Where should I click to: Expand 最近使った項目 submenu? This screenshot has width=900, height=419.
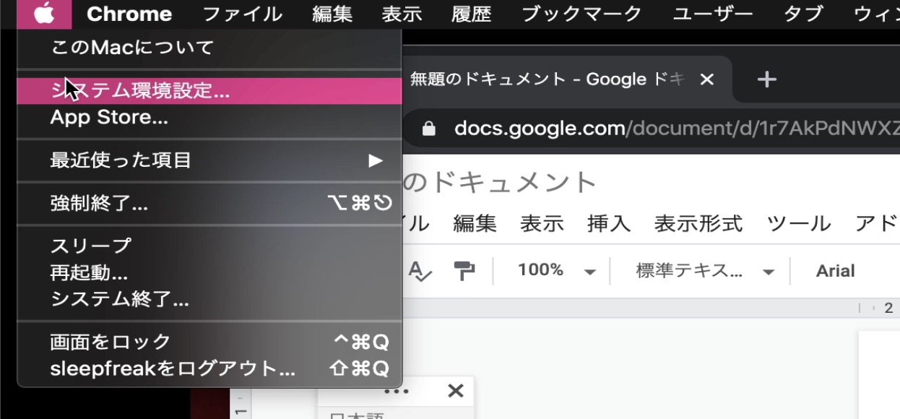[x=209, y=160]
